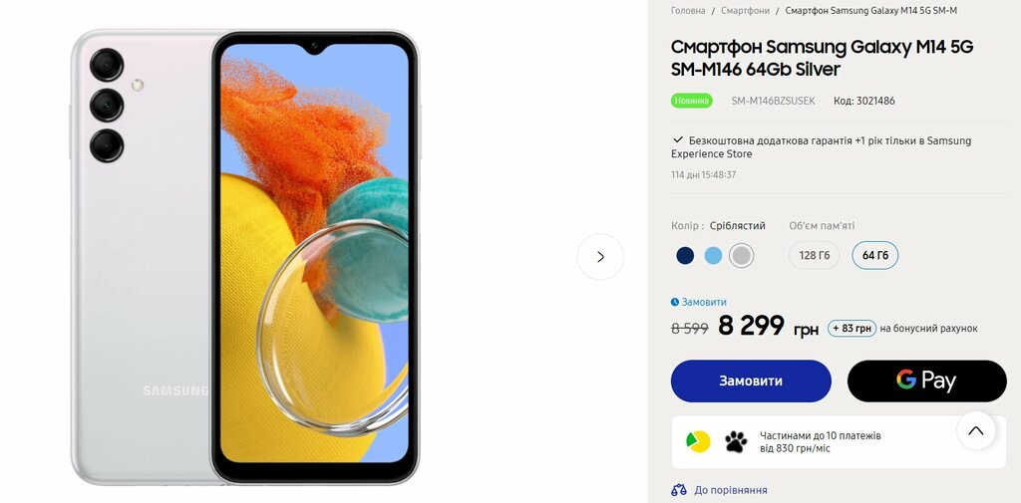This screenshot has height=503, width=1021.
Task: Select the silver color option
Action: click(x=741, y=256)
